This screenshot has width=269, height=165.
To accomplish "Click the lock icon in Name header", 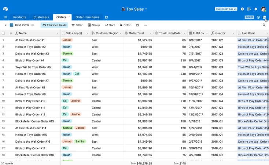I will (11, 33).
